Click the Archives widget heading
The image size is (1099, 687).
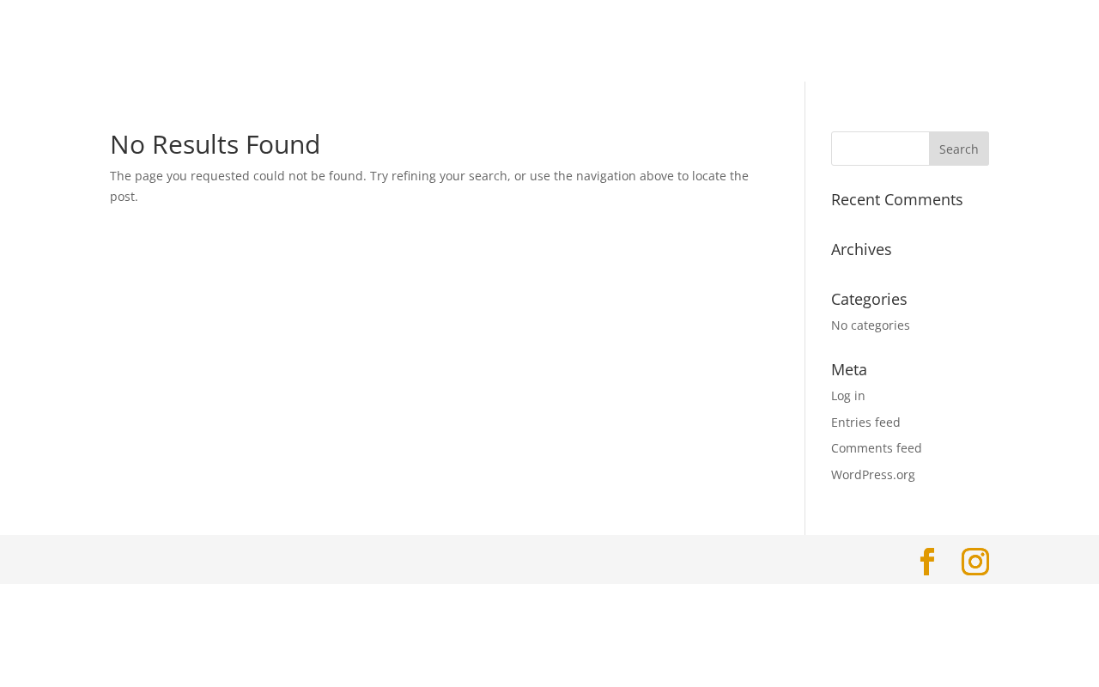[x=861, y=250]
